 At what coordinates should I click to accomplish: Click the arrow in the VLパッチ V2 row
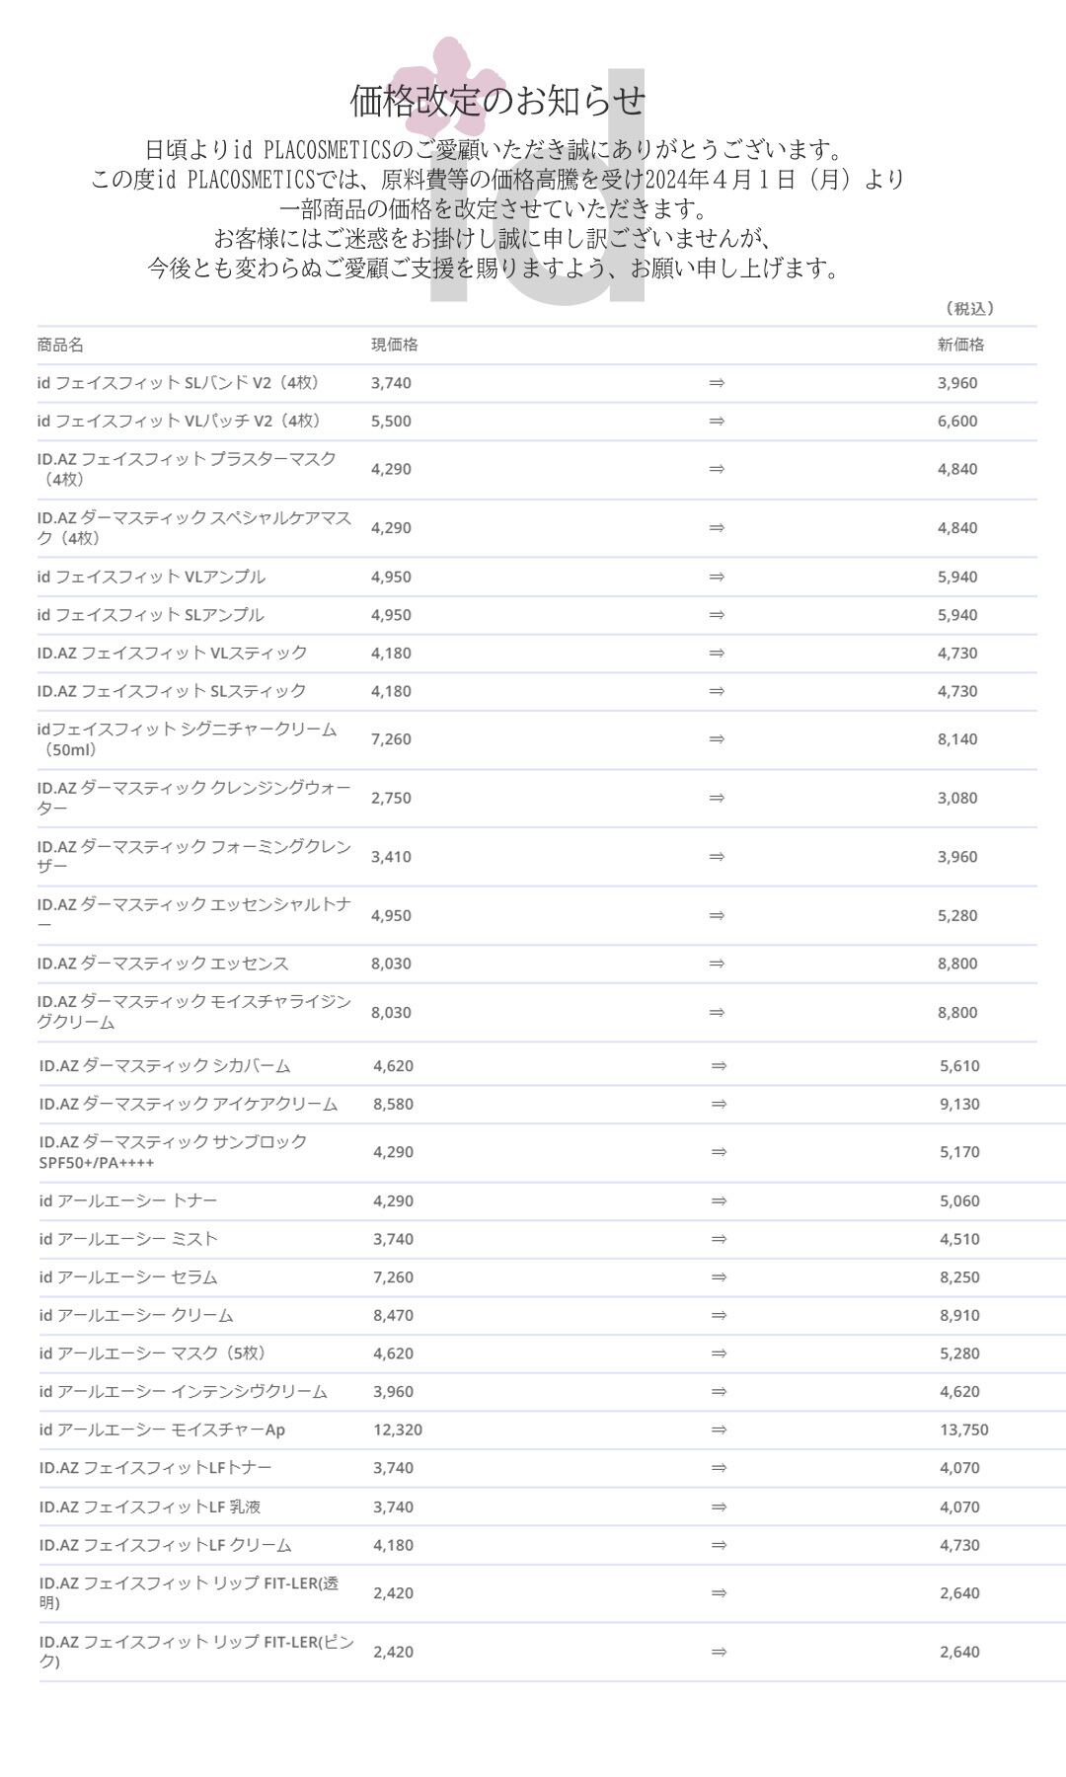[x=717, y=422]
